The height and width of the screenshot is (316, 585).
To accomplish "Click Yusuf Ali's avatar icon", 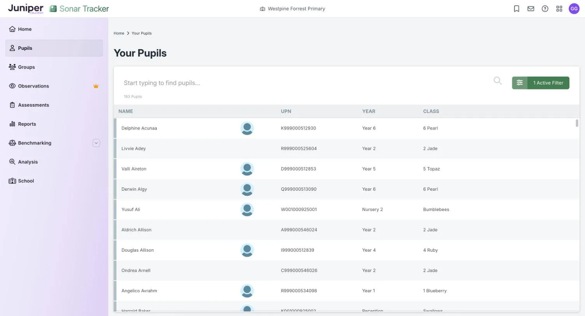I will pyautogui.click(x=247, y=209).
